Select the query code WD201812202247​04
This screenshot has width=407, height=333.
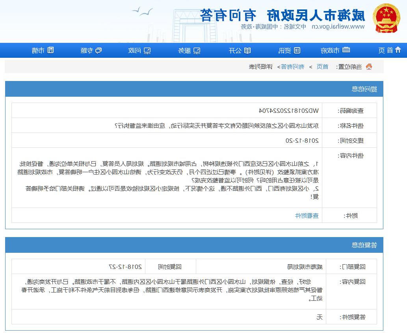289,111
